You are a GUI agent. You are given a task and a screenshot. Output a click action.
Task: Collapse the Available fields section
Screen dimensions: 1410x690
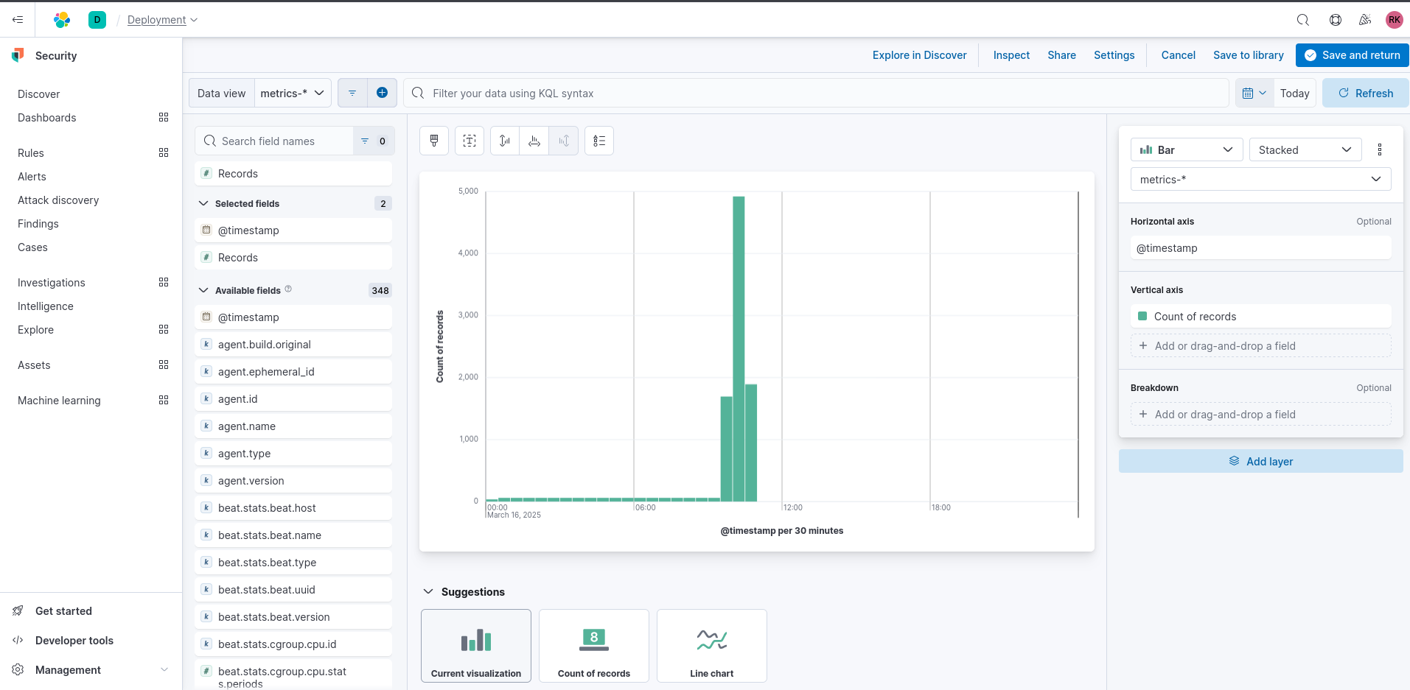click(203, 290)
